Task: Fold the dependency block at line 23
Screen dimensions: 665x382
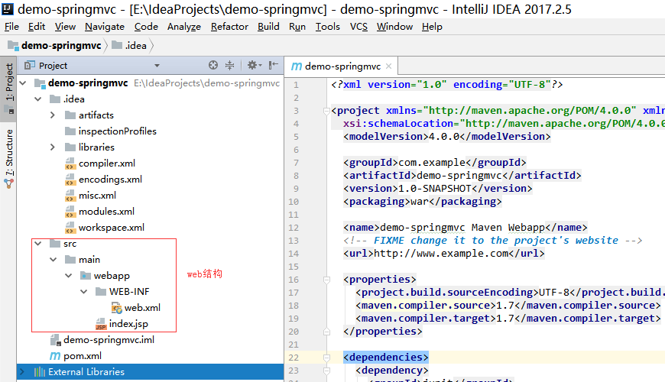Action: 326,371
